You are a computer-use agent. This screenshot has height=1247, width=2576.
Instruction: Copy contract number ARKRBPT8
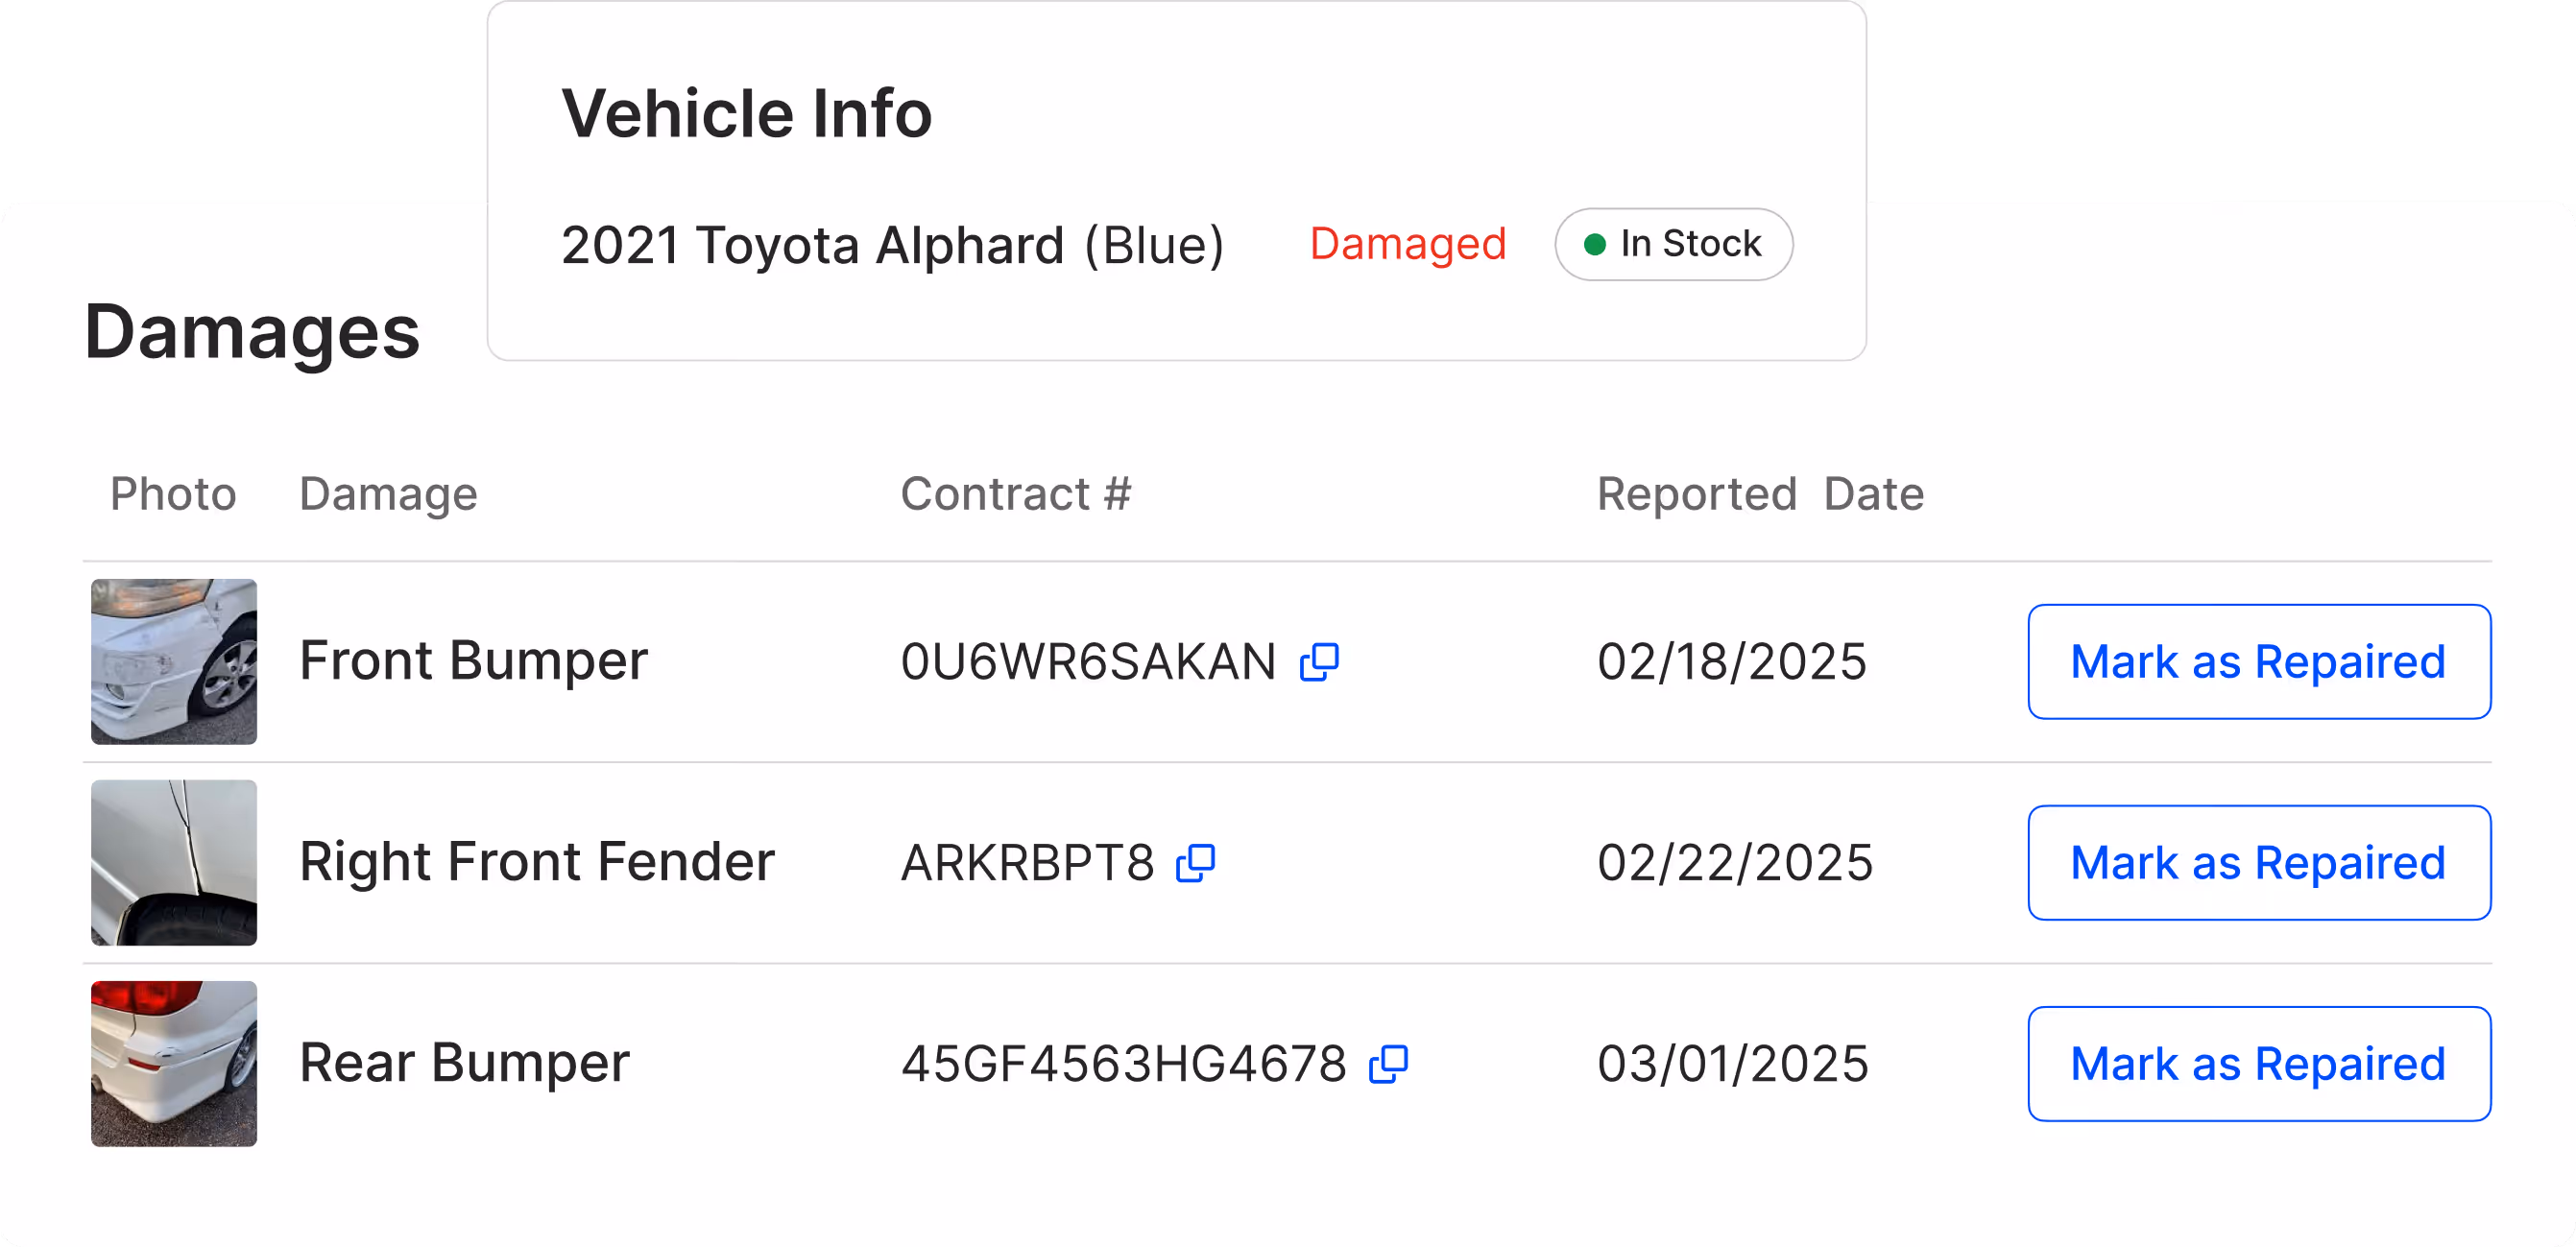(1196, 863)
